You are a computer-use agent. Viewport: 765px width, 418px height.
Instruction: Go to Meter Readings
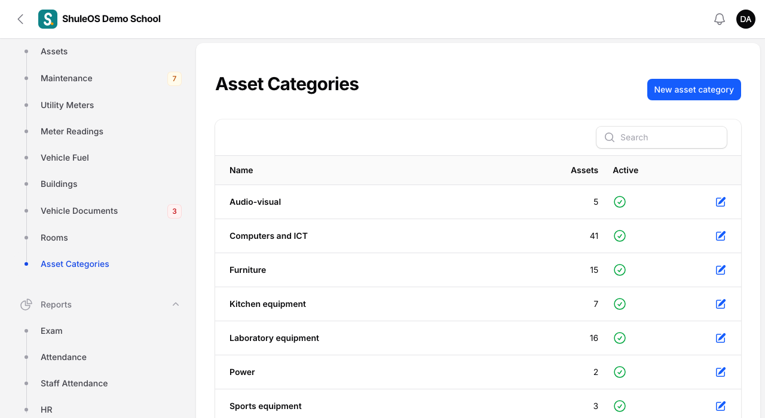pyautogui.click(x=72, y=131)
